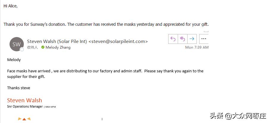Screen dimensions: 270x123
Task: Click the presence status dot on SW avatar
Action: pos(22,49)
